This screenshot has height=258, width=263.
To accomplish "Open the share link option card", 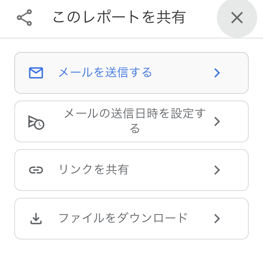I will tap(131, 170).
